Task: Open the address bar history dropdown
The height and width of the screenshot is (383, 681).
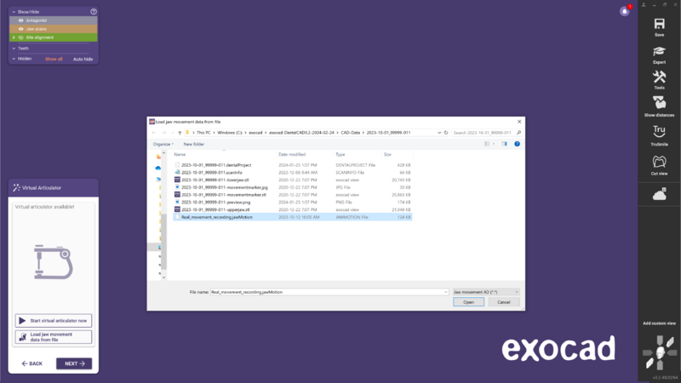Action: (439, 133)
